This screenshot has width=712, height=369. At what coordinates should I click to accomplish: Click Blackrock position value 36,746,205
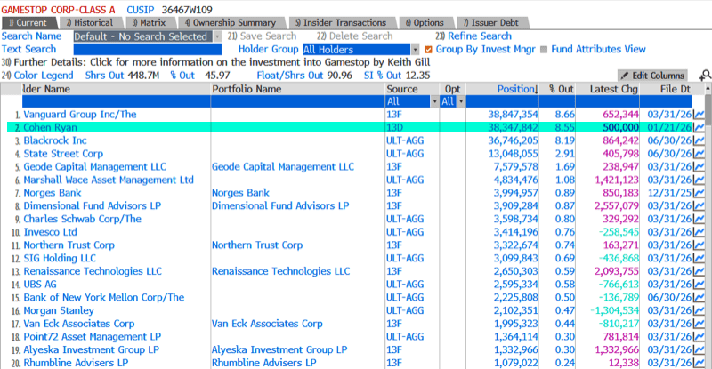[x=514, y=140]
